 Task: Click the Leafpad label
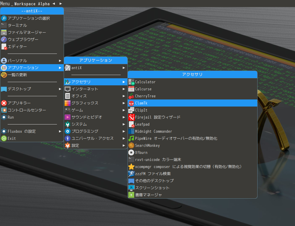tap(142, 124)
